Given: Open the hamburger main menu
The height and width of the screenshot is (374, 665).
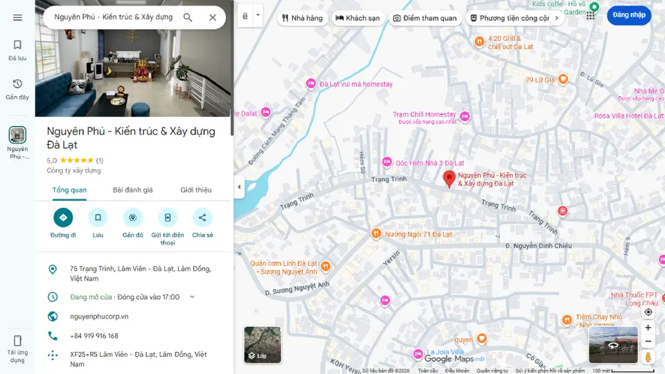Looking at the screenshot, I should pos(17,17).
